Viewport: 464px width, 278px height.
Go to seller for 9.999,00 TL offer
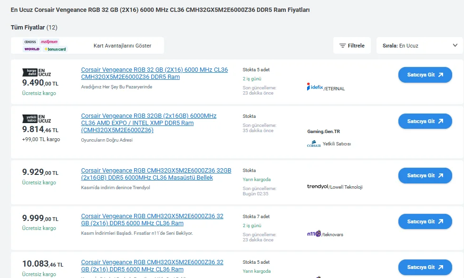[425, 221]
